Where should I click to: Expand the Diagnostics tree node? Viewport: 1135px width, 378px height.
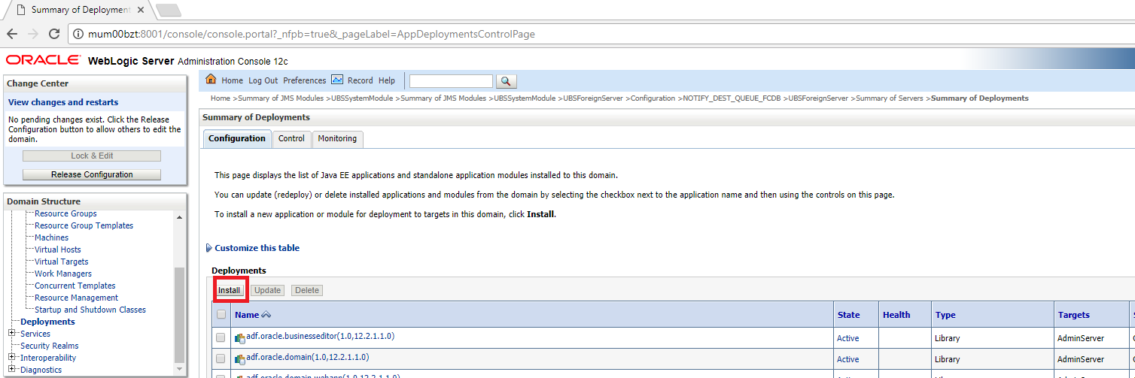point(12,370)
